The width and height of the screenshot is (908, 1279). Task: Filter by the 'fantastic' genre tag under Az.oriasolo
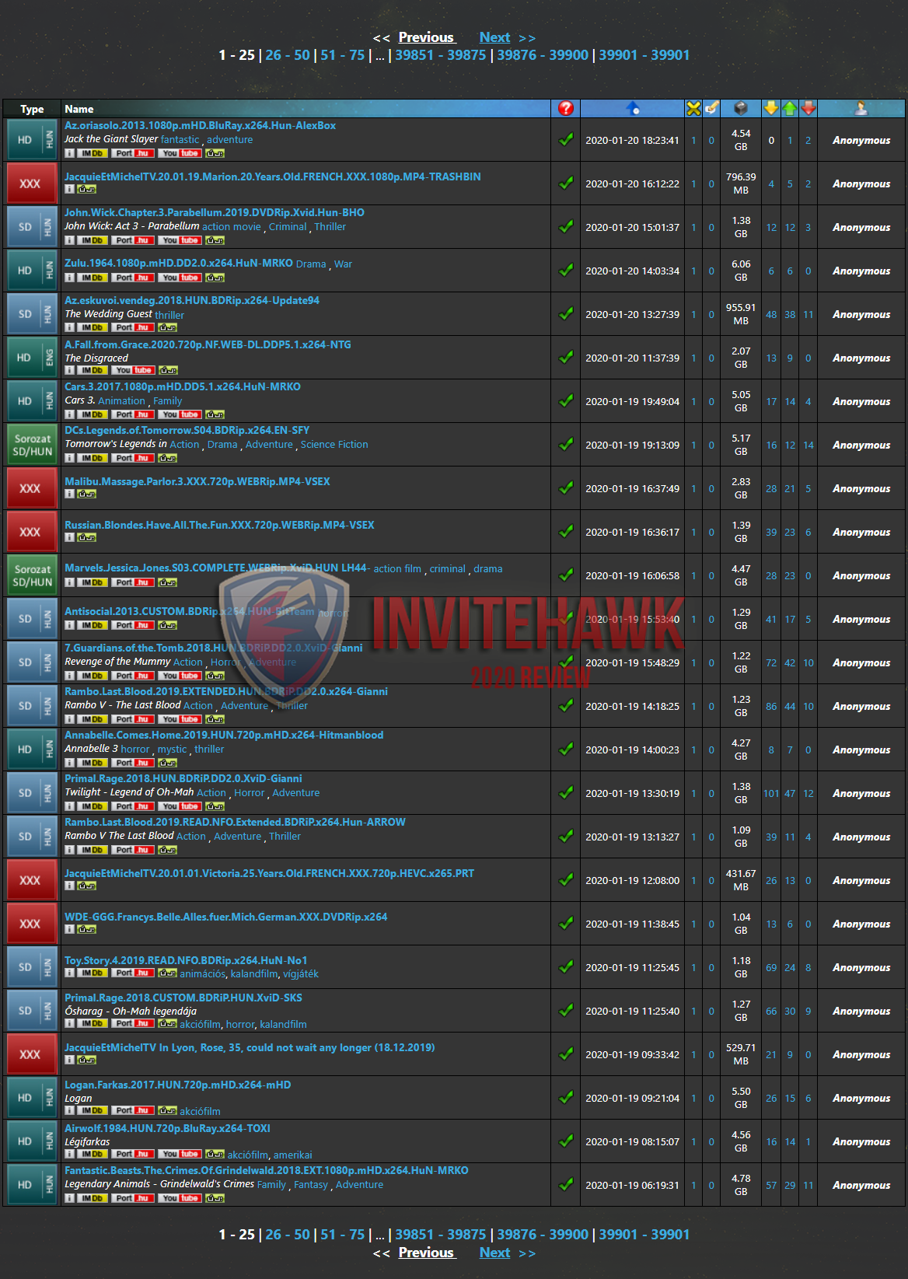coord(180,140)
